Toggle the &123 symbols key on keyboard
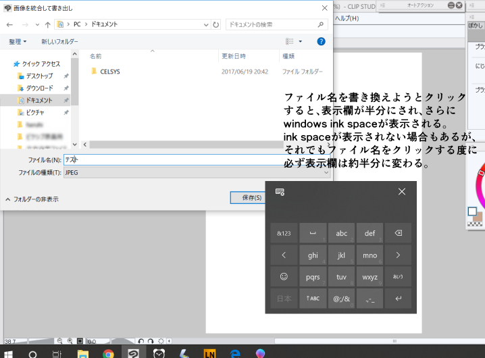The width and height of the screenshot is (485, 358). [284, 234]
